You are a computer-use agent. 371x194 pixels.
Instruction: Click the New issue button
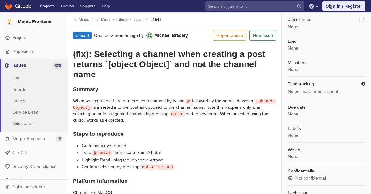click(x=263, y=35)
